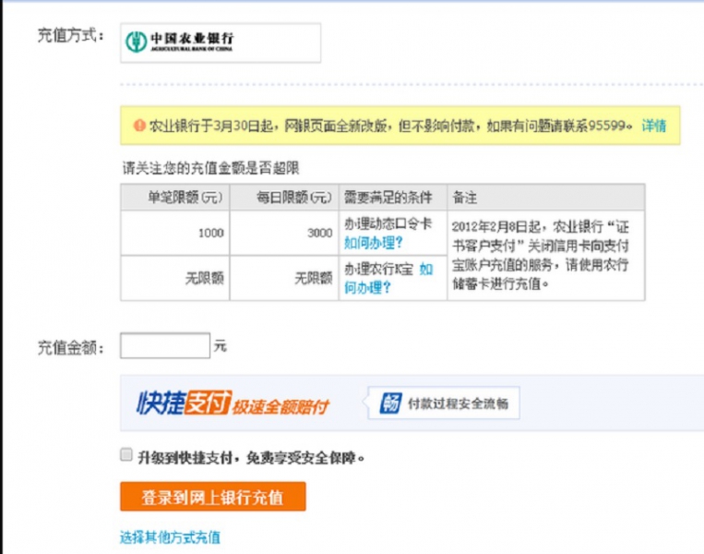Viewport: 704px width, 554px height.
Task: Focus the 充值金额 input field
Action: point(165,345)
